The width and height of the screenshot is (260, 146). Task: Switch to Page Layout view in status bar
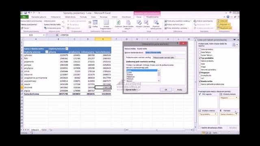[207, 133]
